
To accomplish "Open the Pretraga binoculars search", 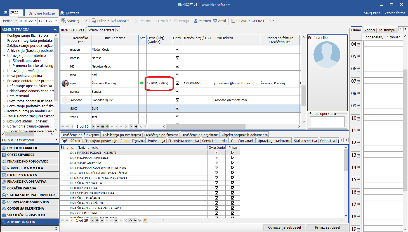I will click(62, 13).
